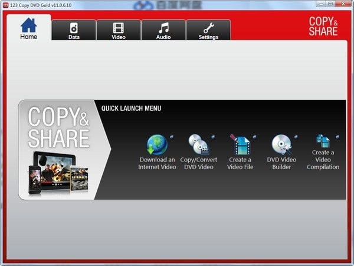Click the "Create a Video File" text label

click(x=240, y=163)
